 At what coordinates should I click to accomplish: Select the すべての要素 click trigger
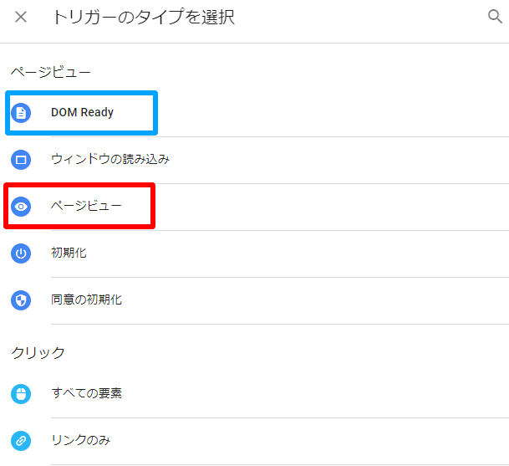coord(86,392)
